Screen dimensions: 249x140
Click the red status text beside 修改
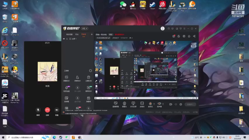[120, 35]
